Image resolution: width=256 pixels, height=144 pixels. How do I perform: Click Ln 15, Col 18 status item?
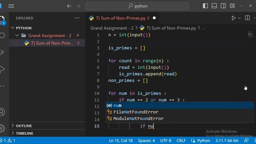pyautogui.click(x=121, y=140)
